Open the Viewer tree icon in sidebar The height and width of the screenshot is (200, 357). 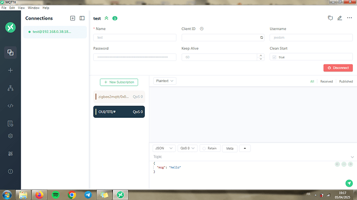10,88
